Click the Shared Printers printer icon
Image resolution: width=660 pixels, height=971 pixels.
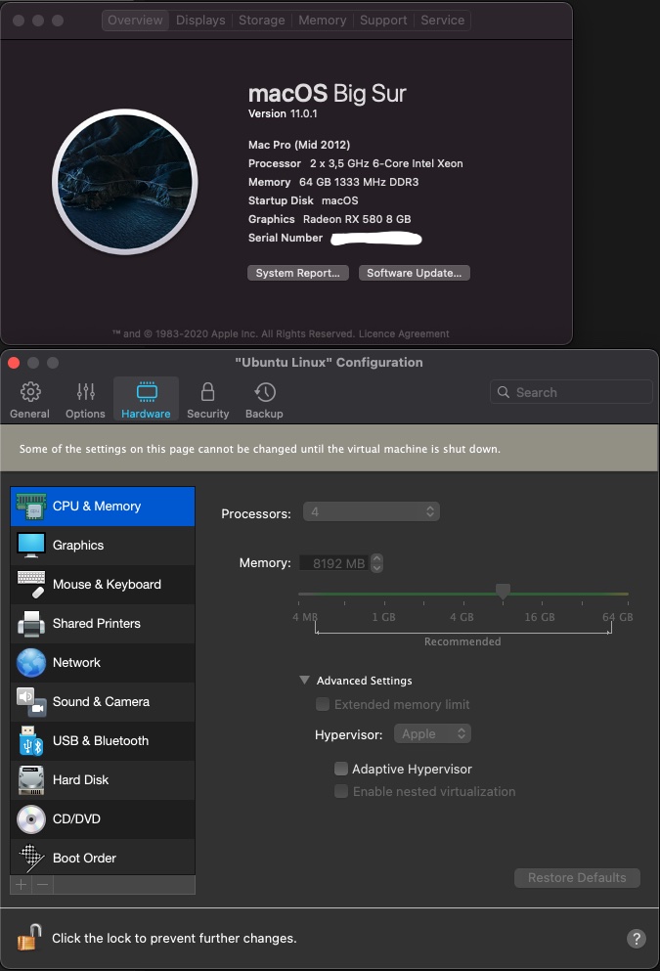coord(31,624)
